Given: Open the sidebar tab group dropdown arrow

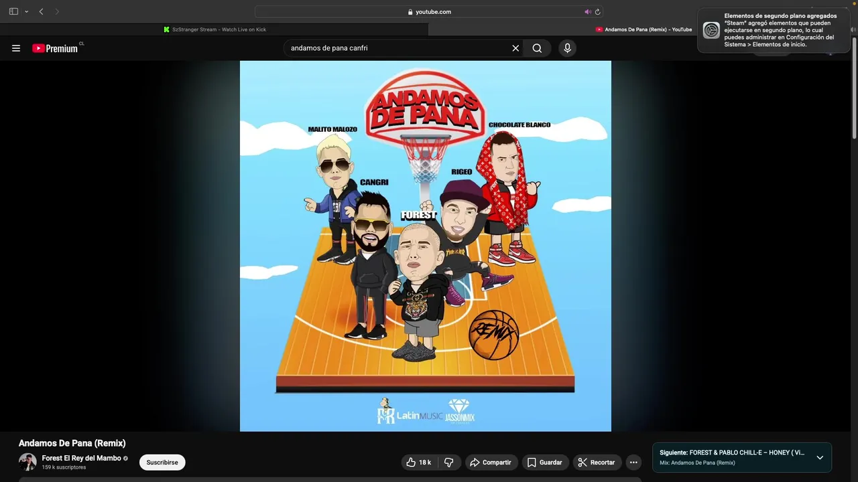Looking at the screenshot, I should click(26, 11).
